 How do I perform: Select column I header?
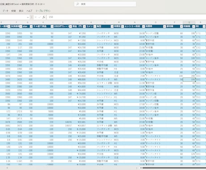click(x=63, y=22)
